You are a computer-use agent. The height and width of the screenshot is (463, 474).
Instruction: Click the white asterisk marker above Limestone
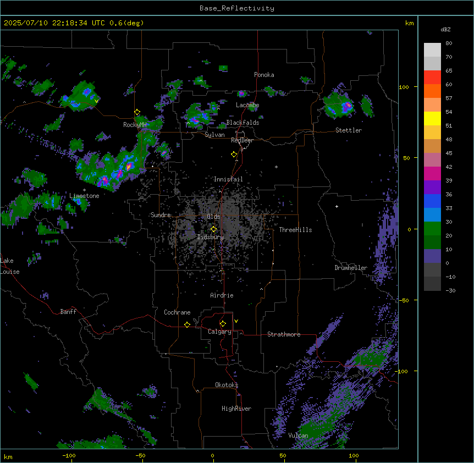(84, 190)
